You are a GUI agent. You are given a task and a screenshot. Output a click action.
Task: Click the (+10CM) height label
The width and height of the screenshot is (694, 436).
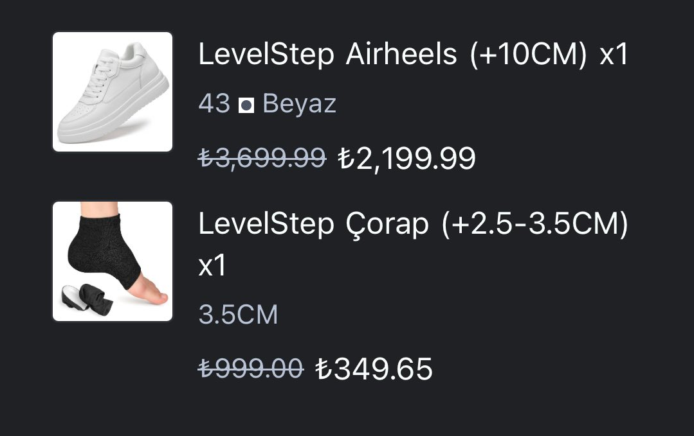529,55
